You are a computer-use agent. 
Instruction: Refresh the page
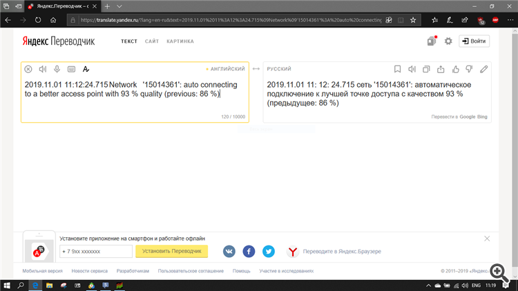38,20
